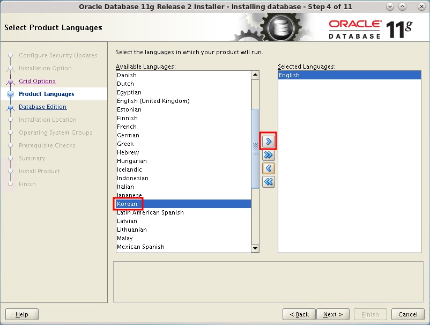Select Korean in Available Languages
This screenshot has height=325, width=430.
point(183,204)
